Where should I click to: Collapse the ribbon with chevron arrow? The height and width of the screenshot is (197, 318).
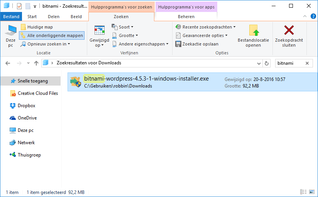click(305, 17)
